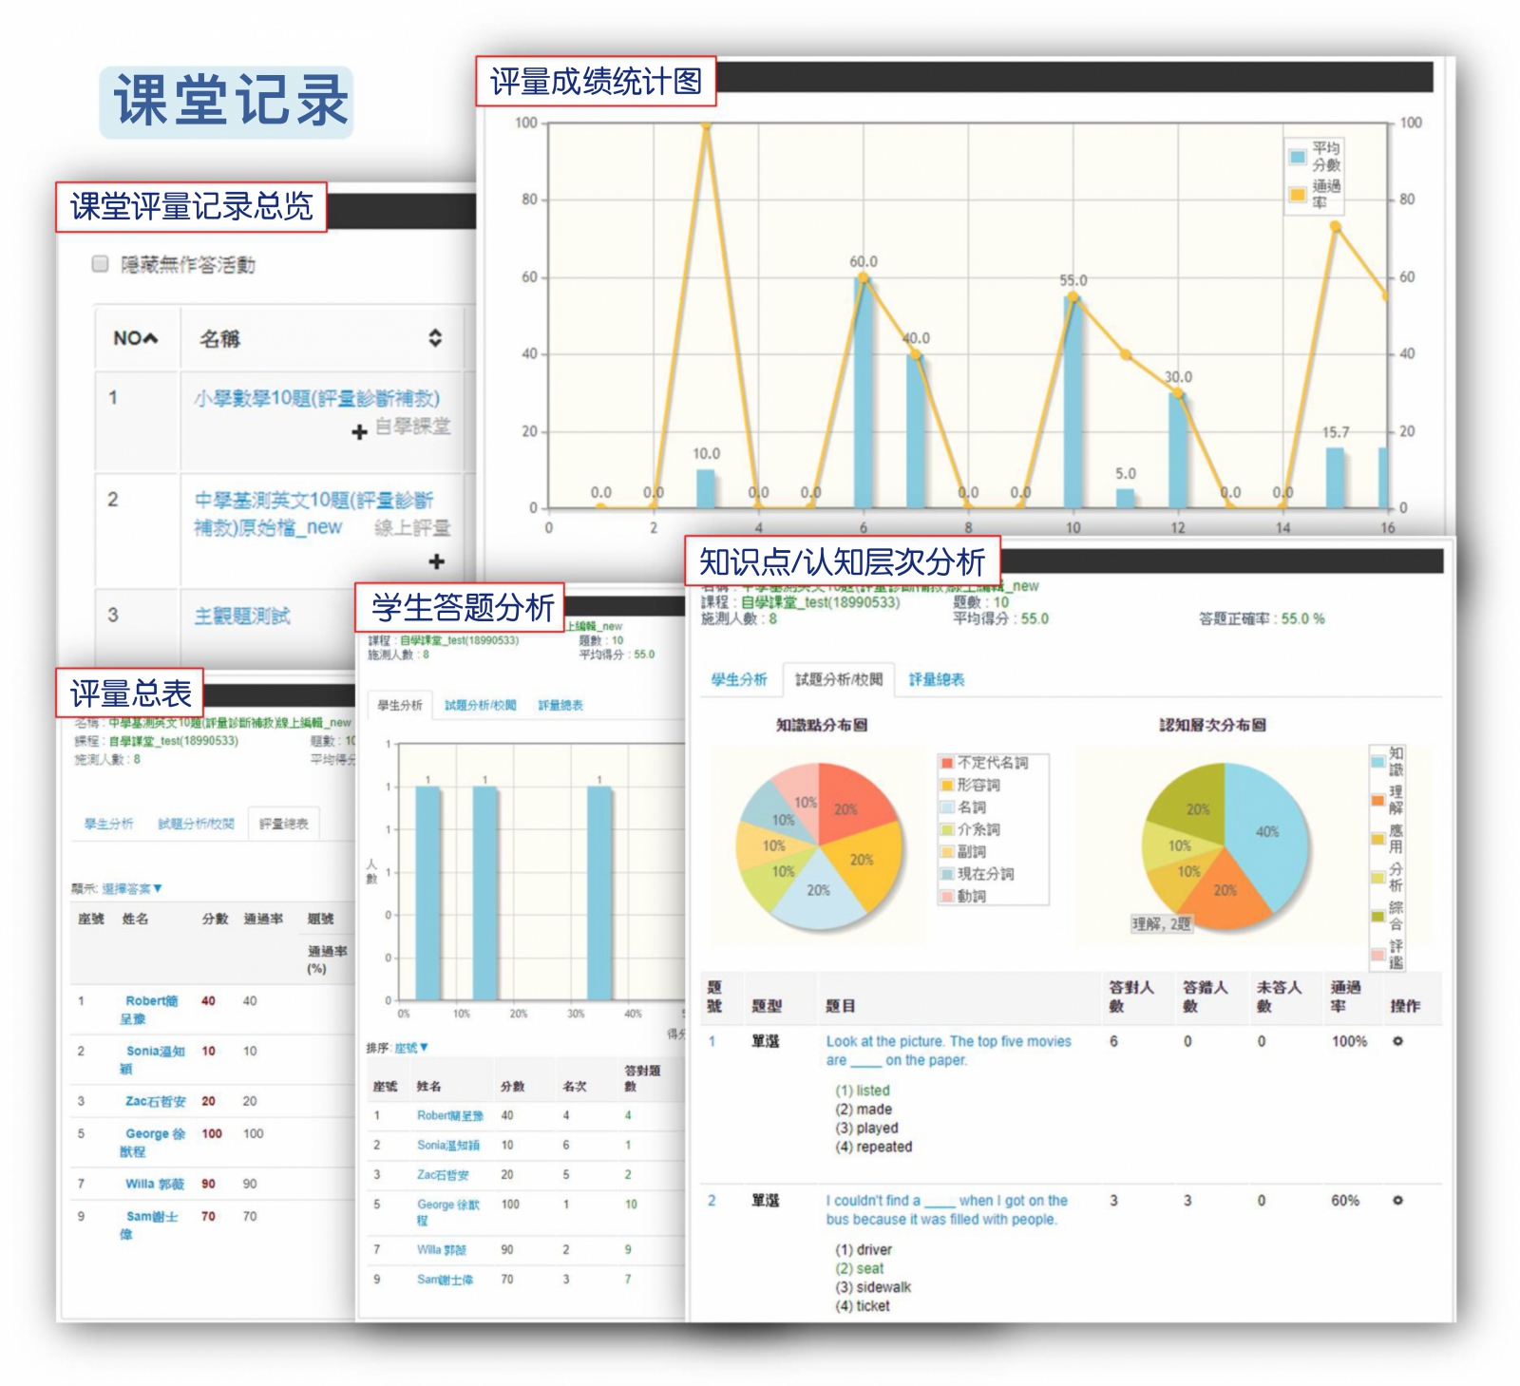Screen dimensions: 1520x1386
Task: Click the sort arrow next to NO header
Action: pyautogui.click(x=151, y=338)
